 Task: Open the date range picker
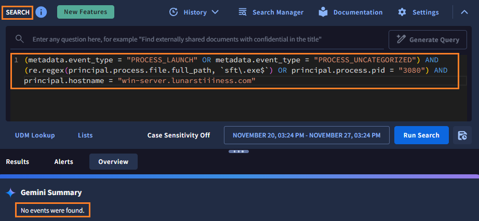click(306, 135)
